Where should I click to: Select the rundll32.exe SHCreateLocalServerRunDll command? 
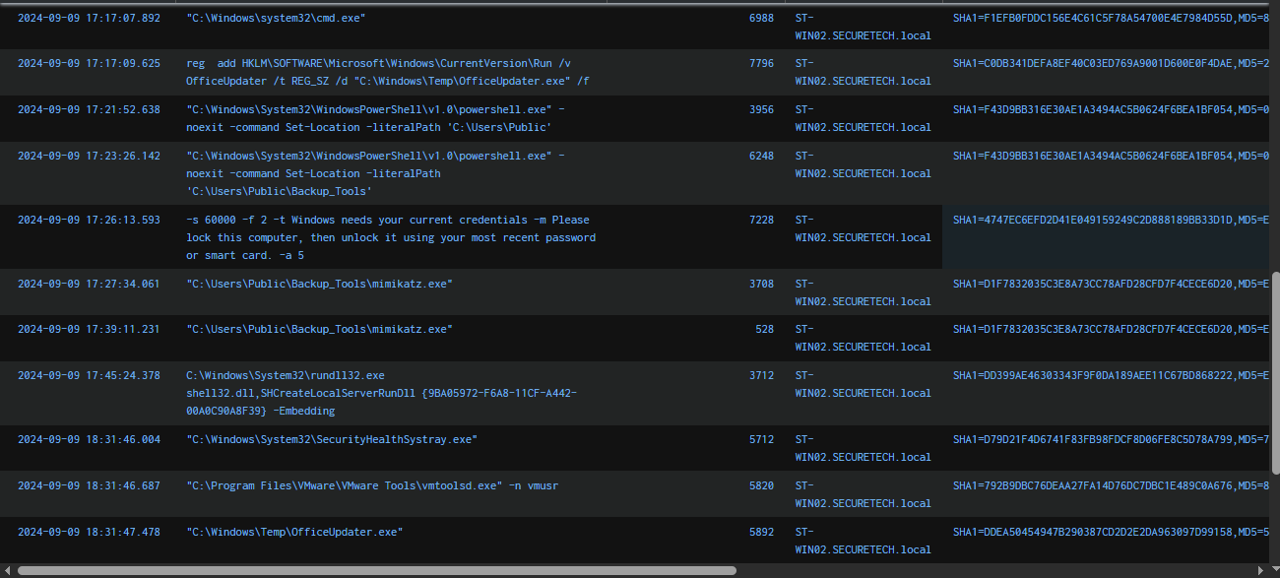pyautogui.click(x=381, y=393)
